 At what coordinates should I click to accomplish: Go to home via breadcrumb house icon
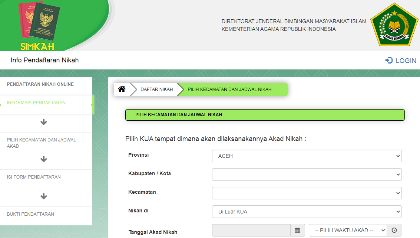point(122,89)
